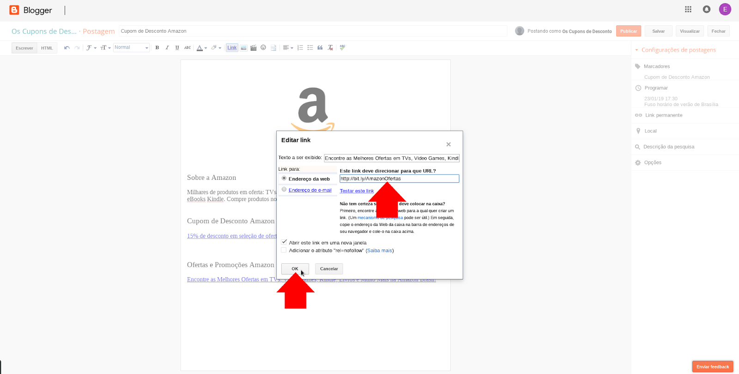Click the 15% de desconto link
This screenshot has width=739, height=374.
click(232, 236)
